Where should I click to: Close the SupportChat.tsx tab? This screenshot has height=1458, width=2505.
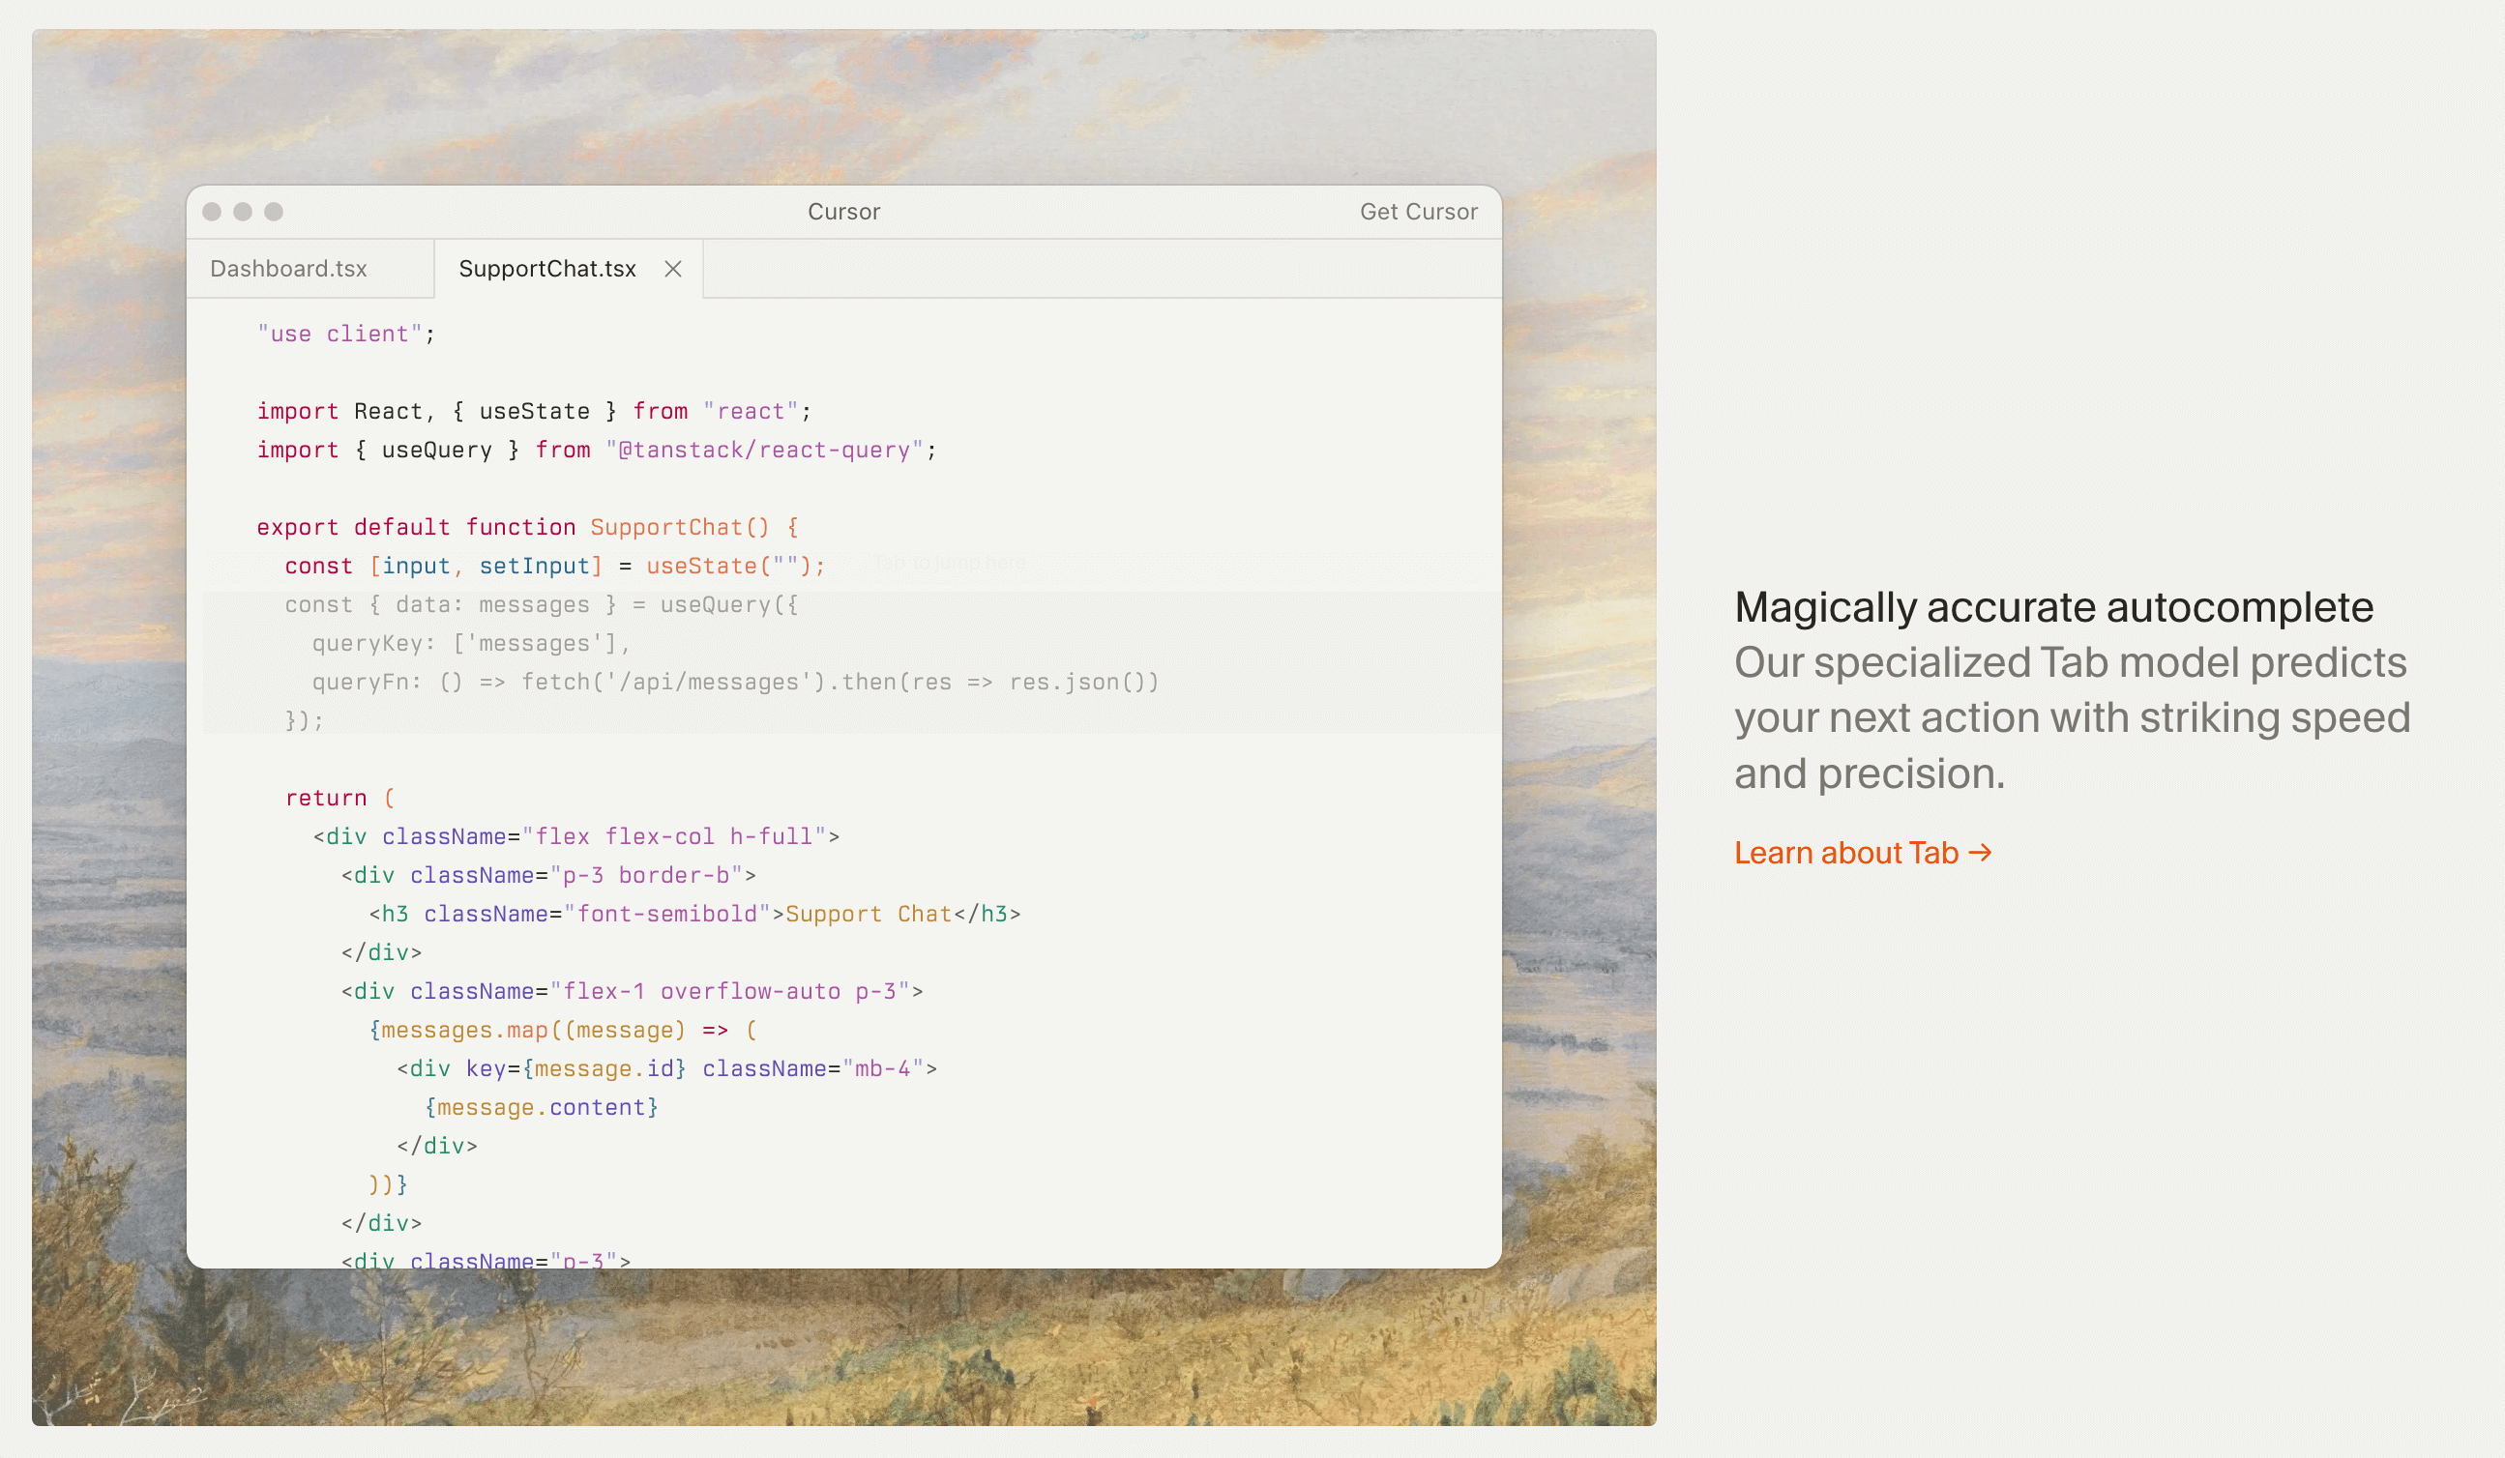click(x=673, y=269)
